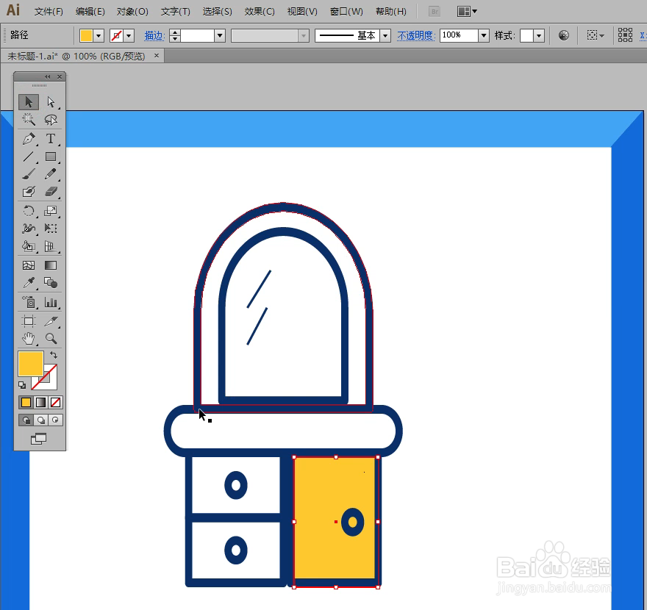647x610 pixels.
Task: Open stroke weight dropdown
Action: coord(220,36)
